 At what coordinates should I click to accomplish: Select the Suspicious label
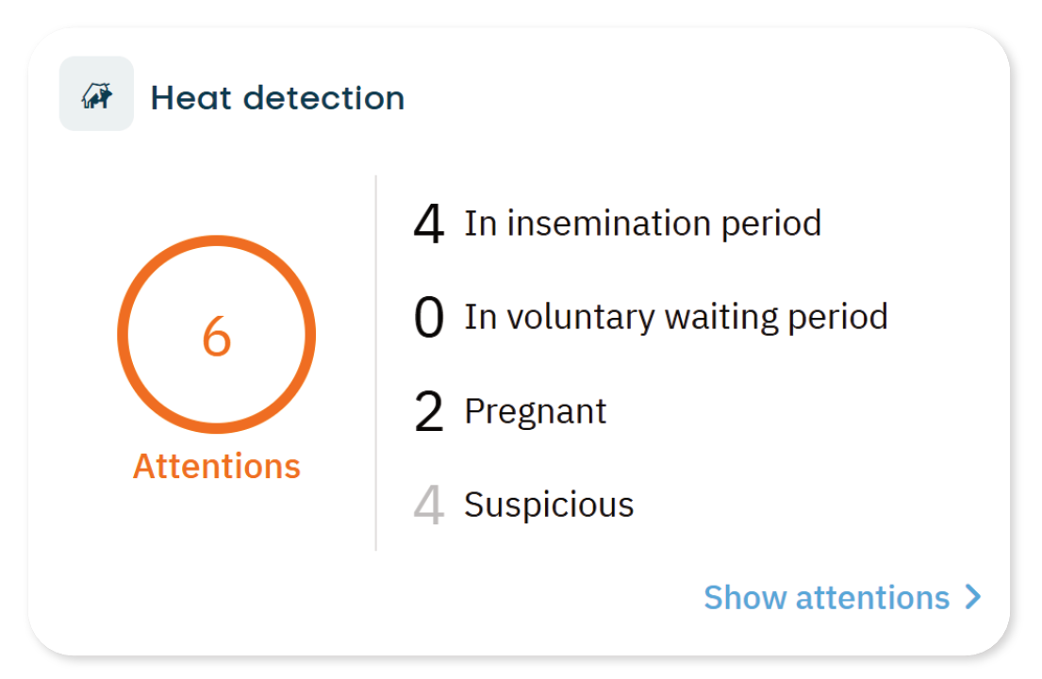549,505
